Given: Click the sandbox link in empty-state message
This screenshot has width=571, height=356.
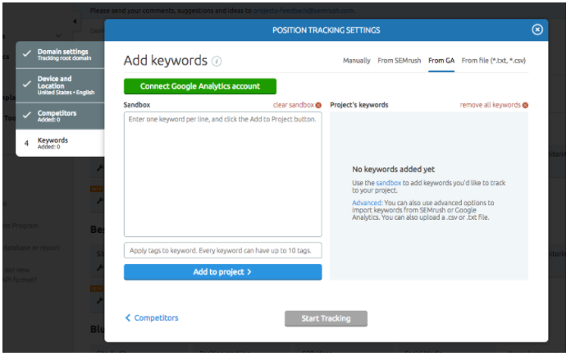Looking at the screenshot, I should pyautogui.click(x=388, y=183).
